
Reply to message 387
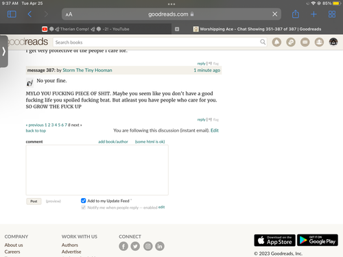[x=201, y=119]
